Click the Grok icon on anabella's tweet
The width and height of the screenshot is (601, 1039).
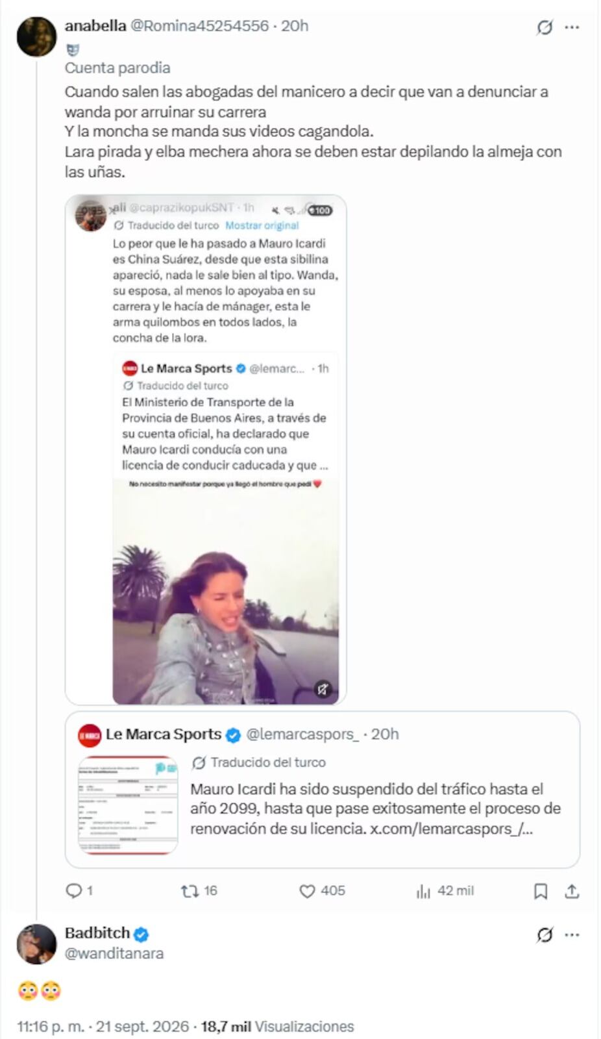pyautogui.click(x=545, y=27)
